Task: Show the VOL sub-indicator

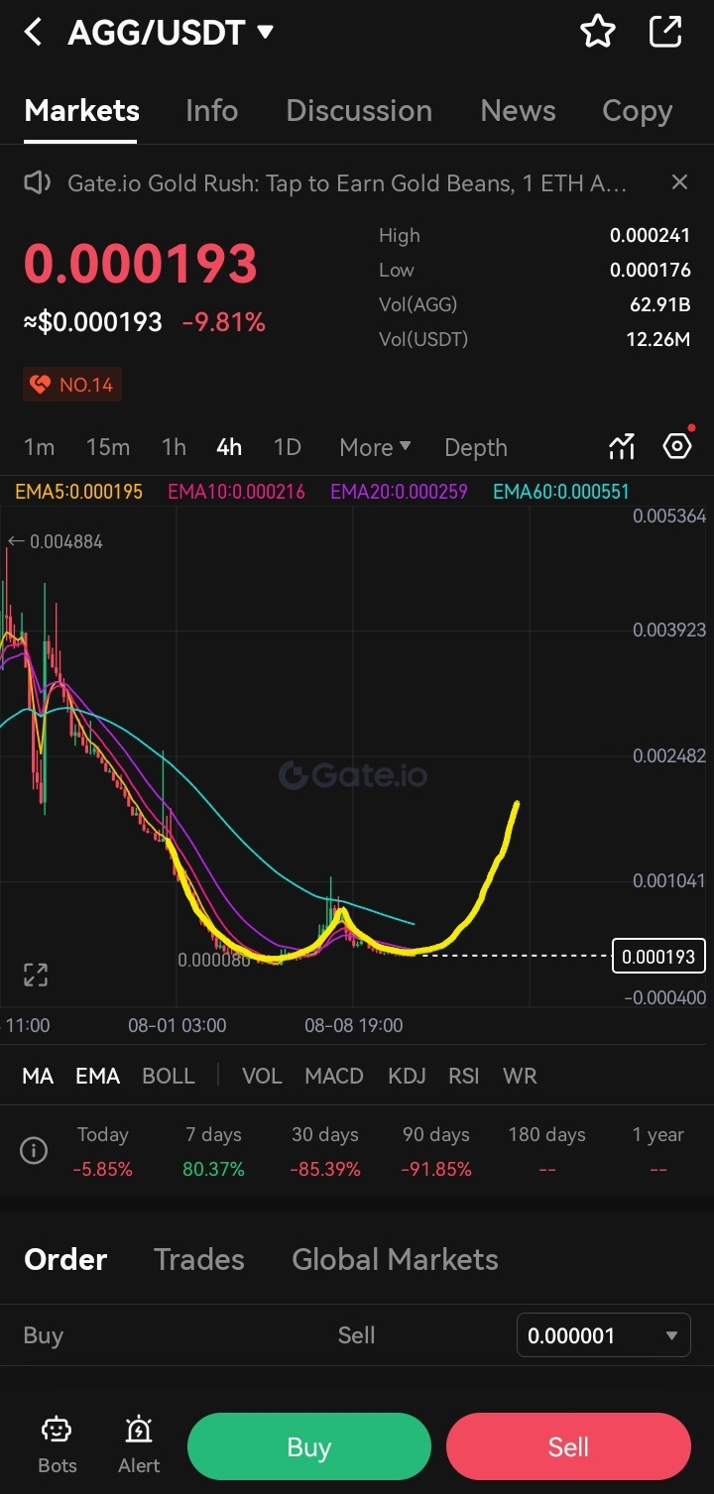Action: 262,1076
